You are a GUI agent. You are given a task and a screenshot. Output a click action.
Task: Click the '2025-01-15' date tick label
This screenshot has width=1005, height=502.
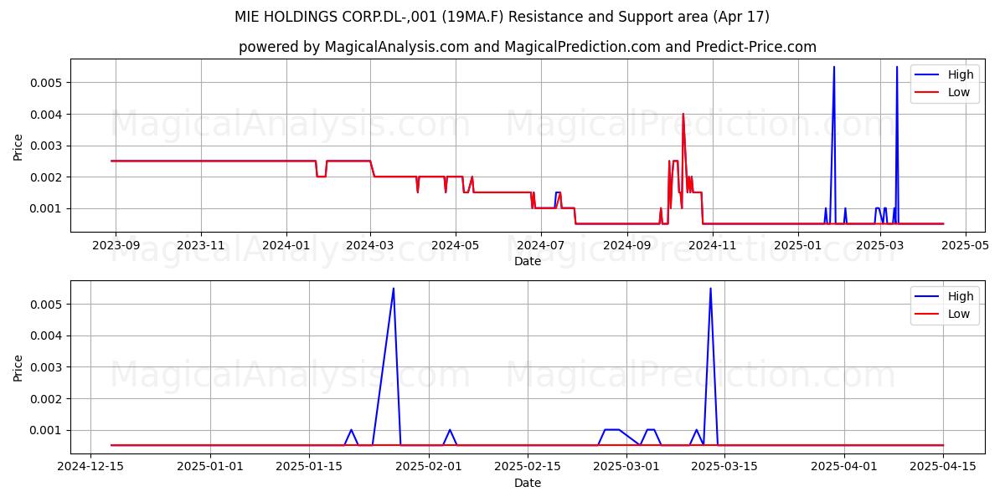point(309,468)
